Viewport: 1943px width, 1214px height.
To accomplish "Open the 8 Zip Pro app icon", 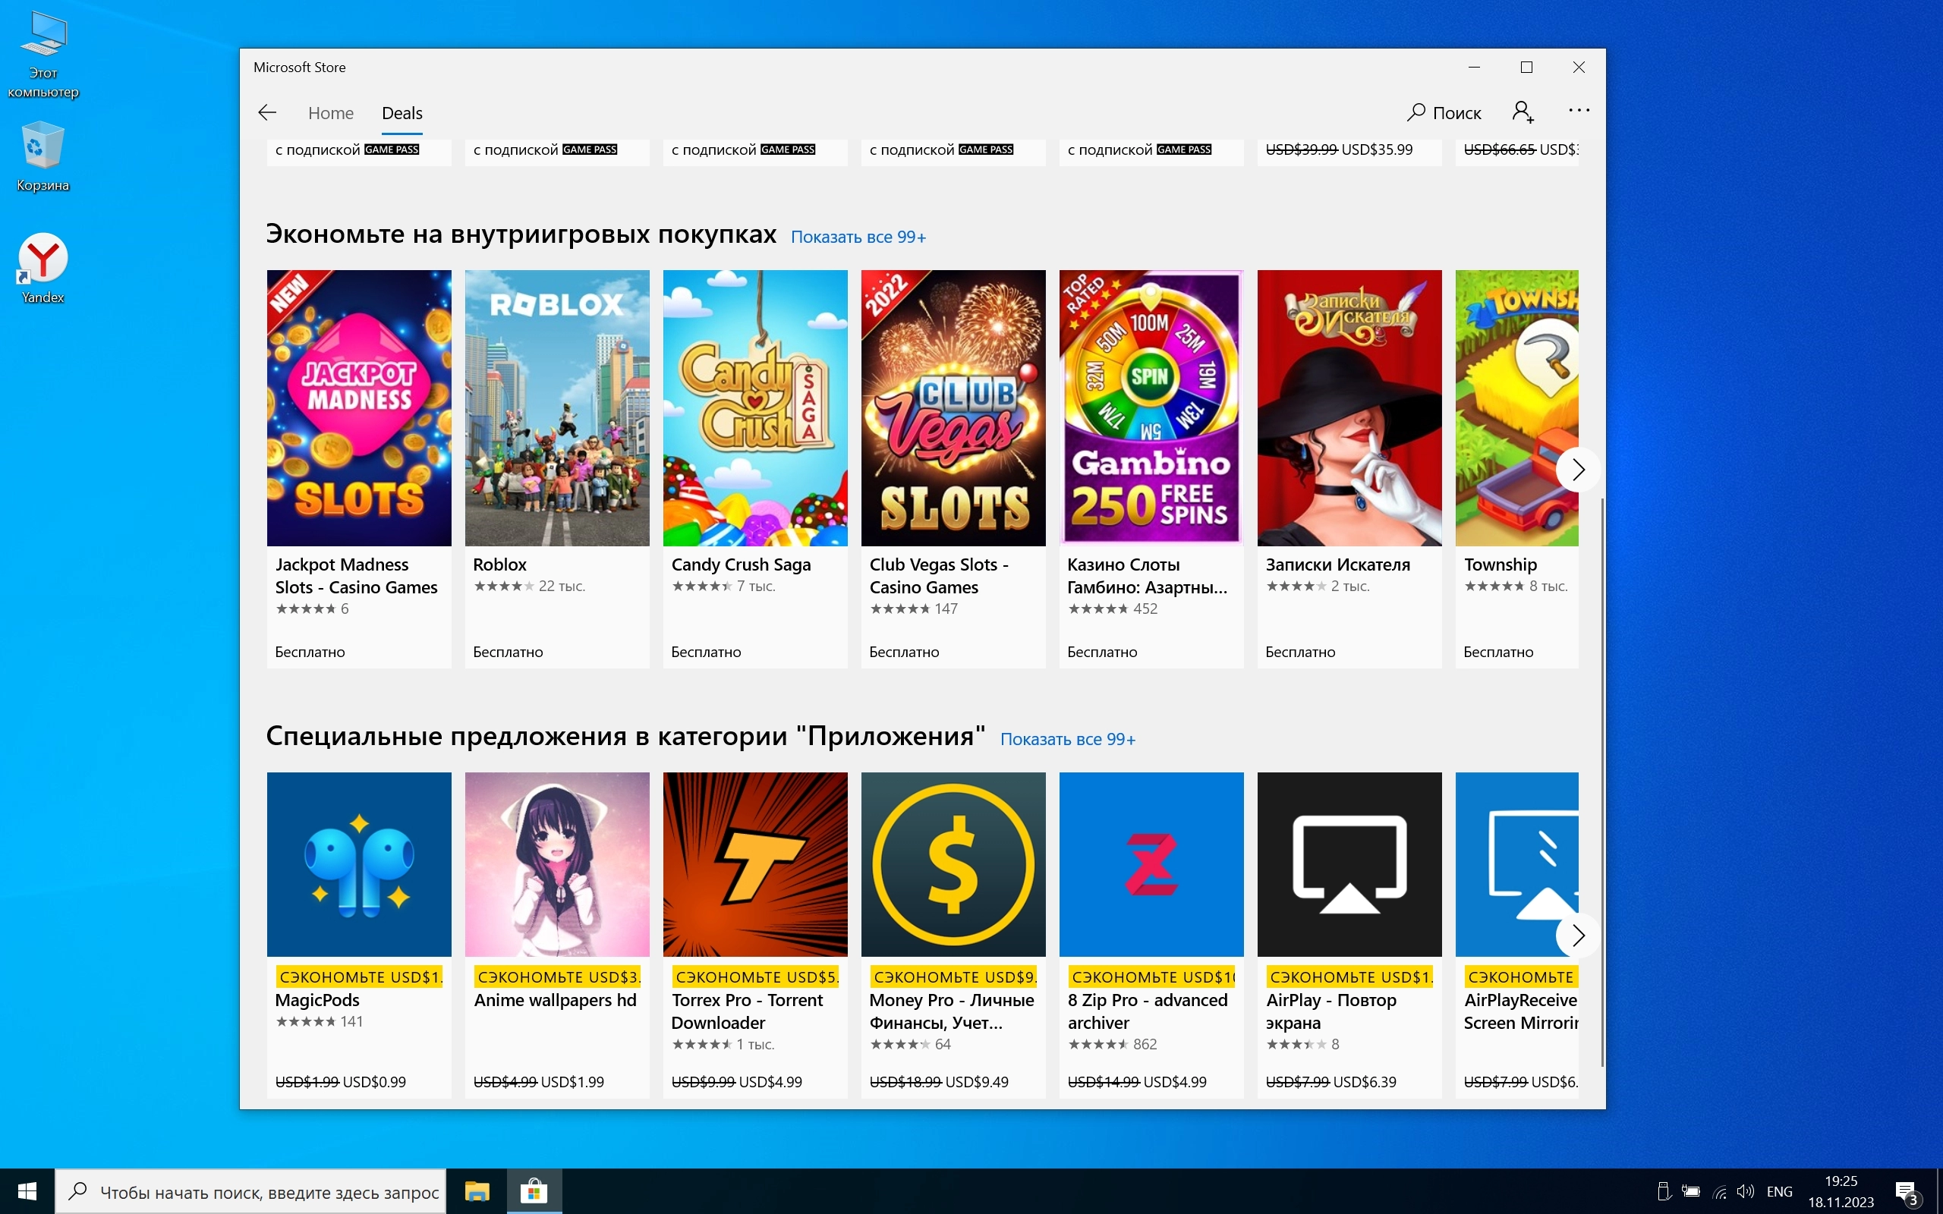I will (x=1151, y=864).
